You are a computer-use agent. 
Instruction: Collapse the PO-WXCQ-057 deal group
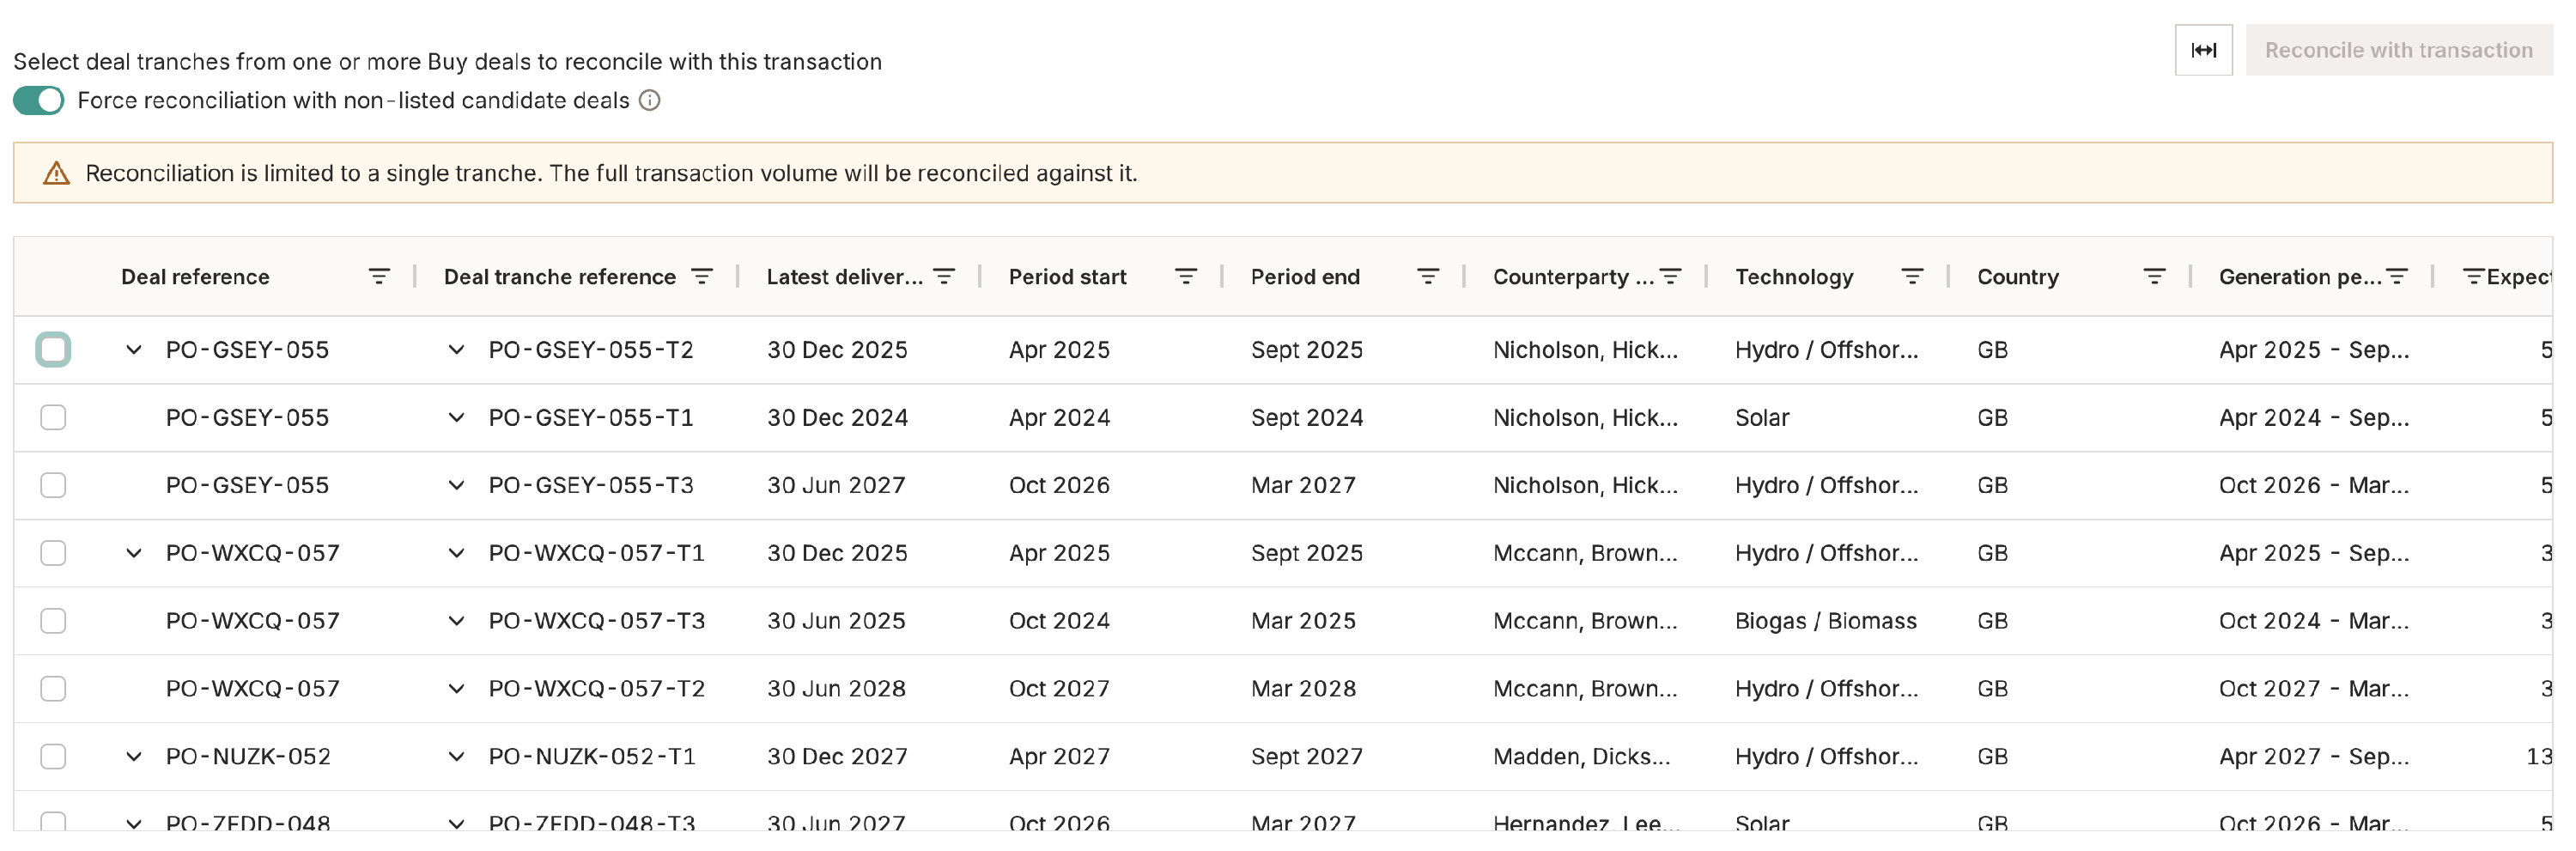click(133, 553)
